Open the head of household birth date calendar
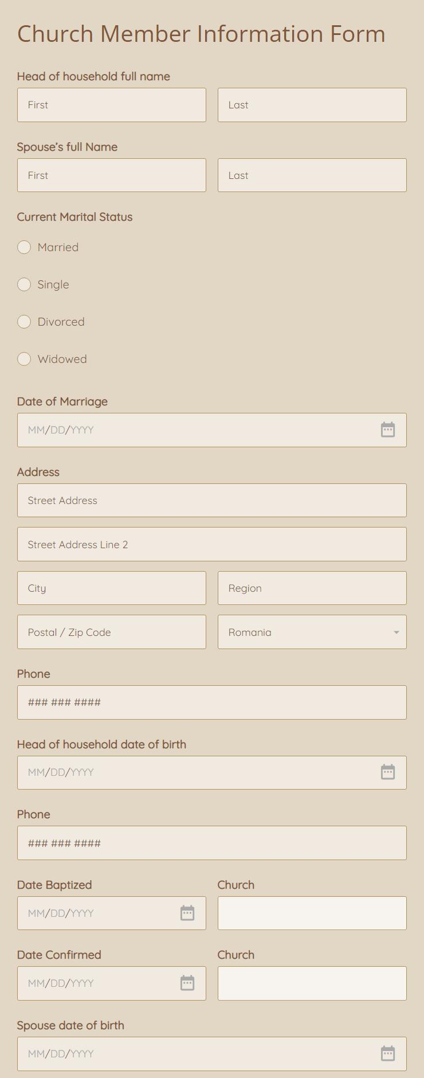The image size is (424, 1078). coord(388,772)
